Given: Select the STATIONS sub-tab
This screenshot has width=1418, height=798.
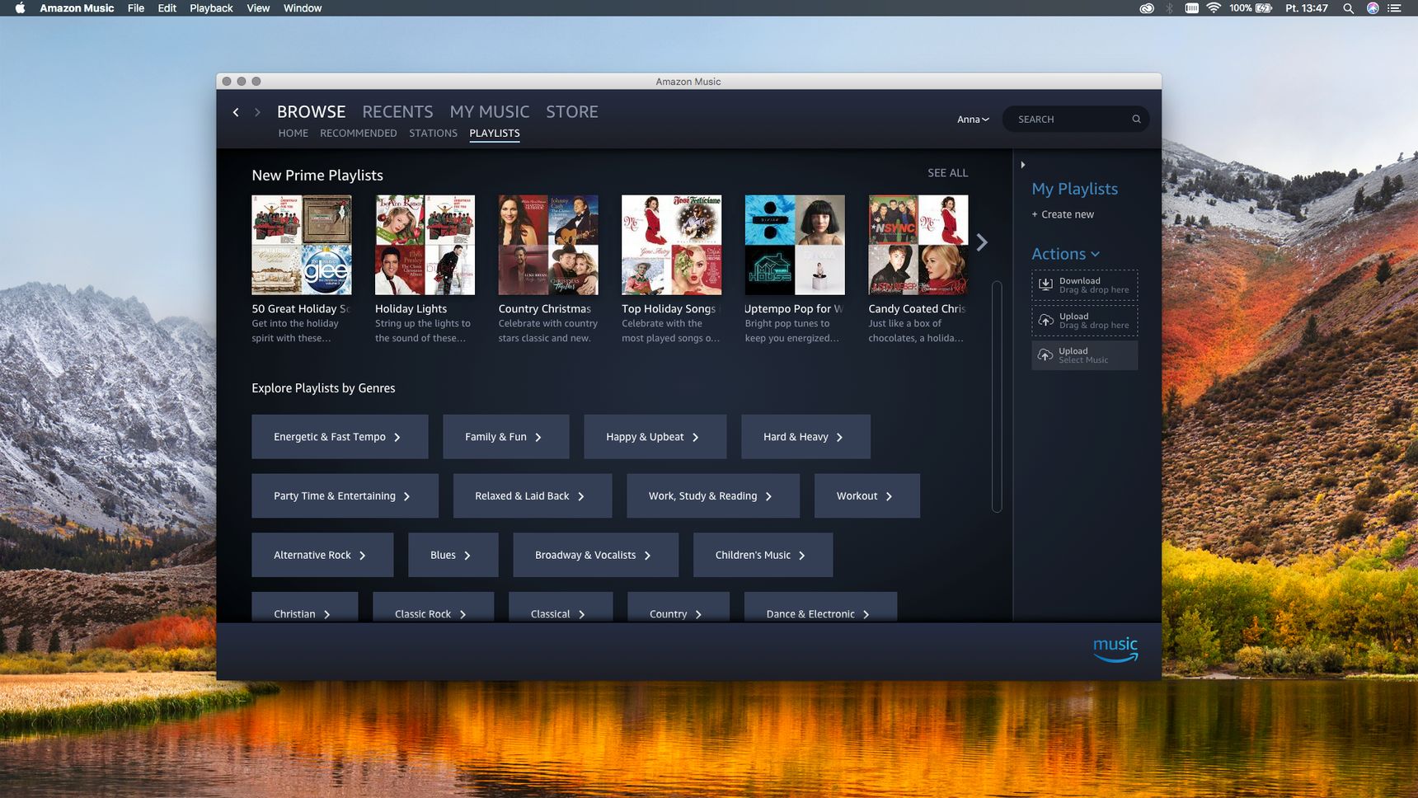Looking at the screenshot, I should click(x=433, y=134).
